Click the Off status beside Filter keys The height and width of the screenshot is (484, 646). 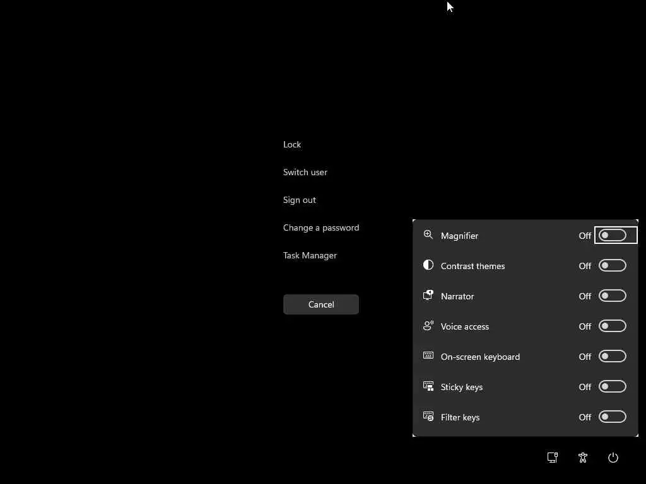point(585,417)
